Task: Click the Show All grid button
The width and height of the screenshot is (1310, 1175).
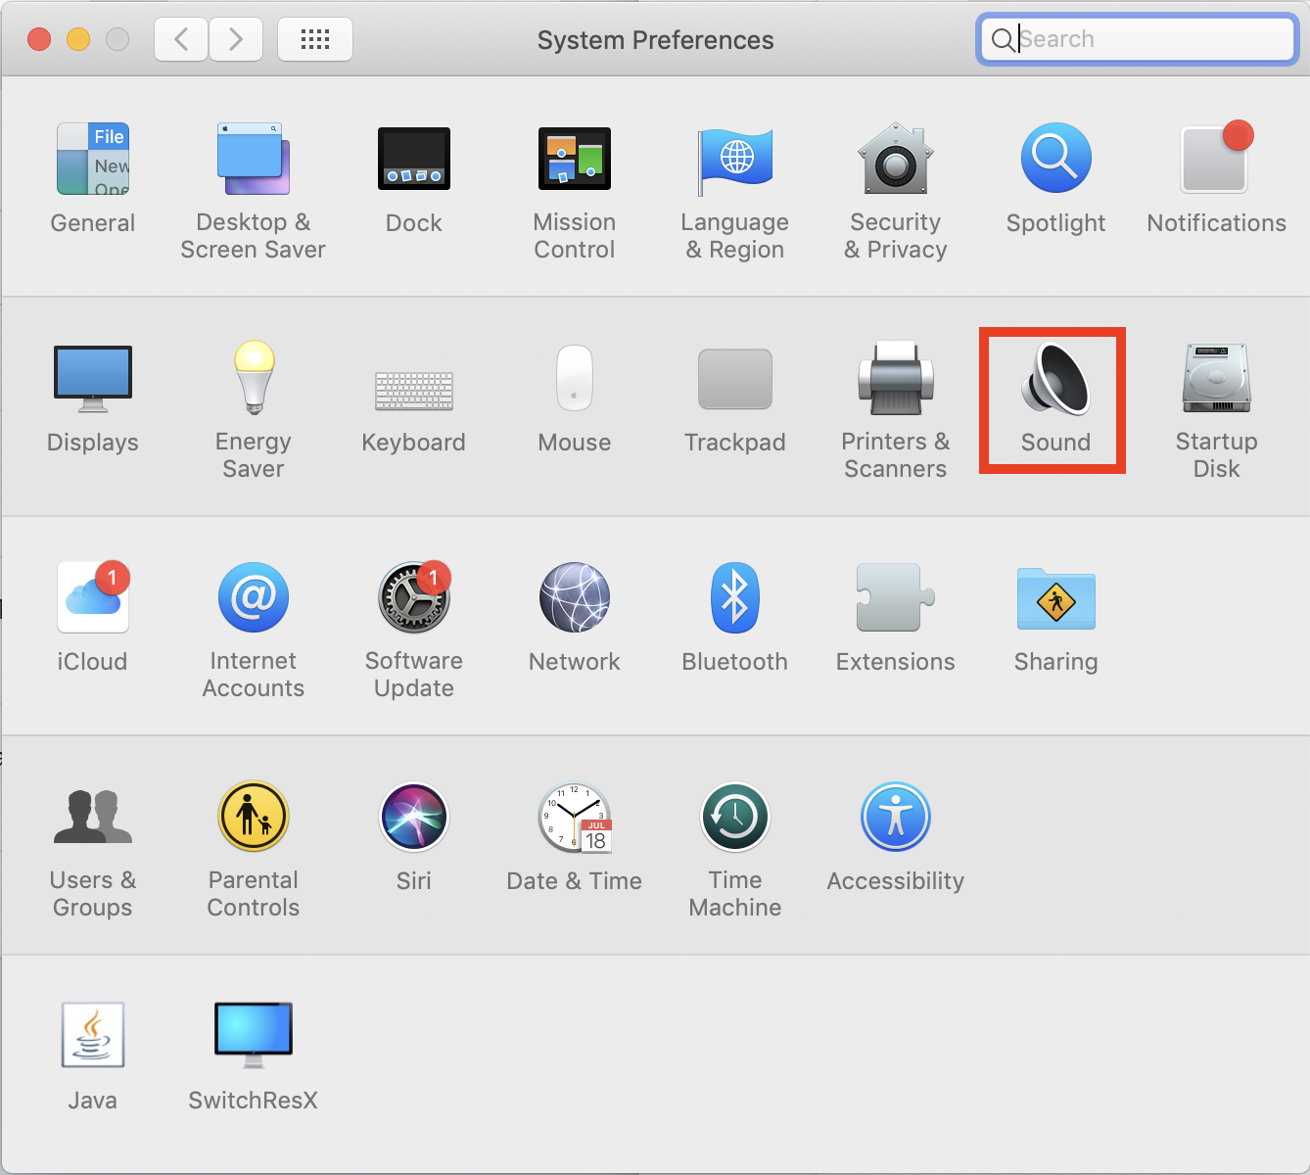Action: pos(315,39)
